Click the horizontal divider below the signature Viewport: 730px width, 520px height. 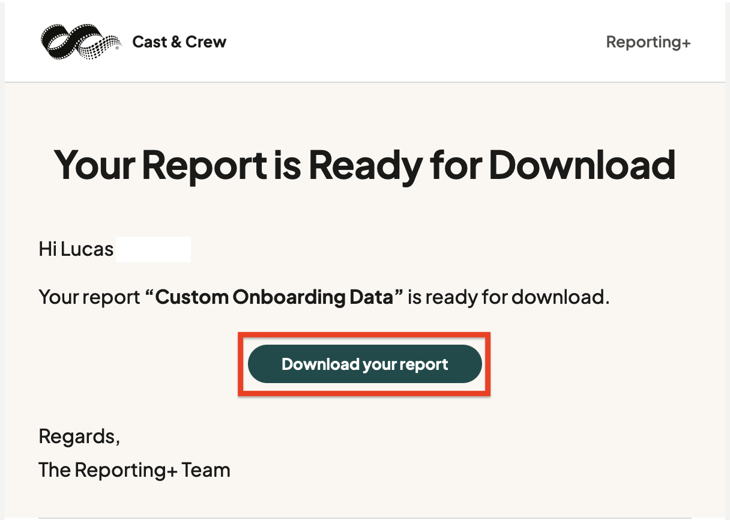365,518
